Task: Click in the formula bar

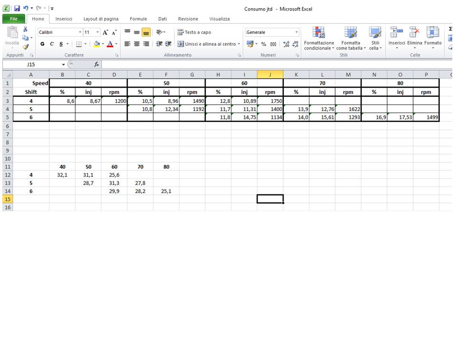Action: 277,64
